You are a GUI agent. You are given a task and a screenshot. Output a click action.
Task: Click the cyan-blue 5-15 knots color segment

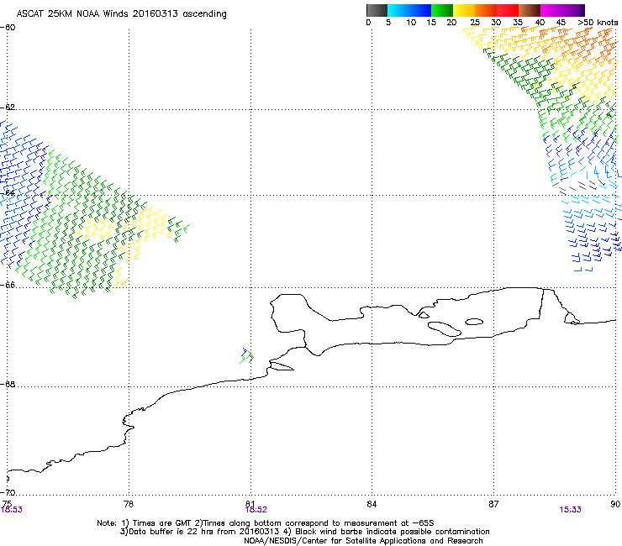(409, 10)
